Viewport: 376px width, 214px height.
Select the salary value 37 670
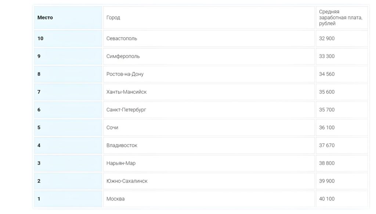[x=327, y=145]
